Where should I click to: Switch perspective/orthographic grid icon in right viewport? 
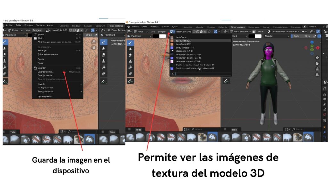tap(317, 74)
